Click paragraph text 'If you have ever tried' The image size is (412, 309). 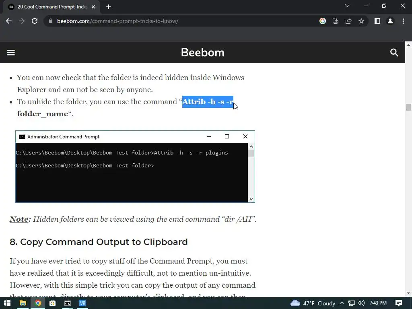tap(55, 261)
